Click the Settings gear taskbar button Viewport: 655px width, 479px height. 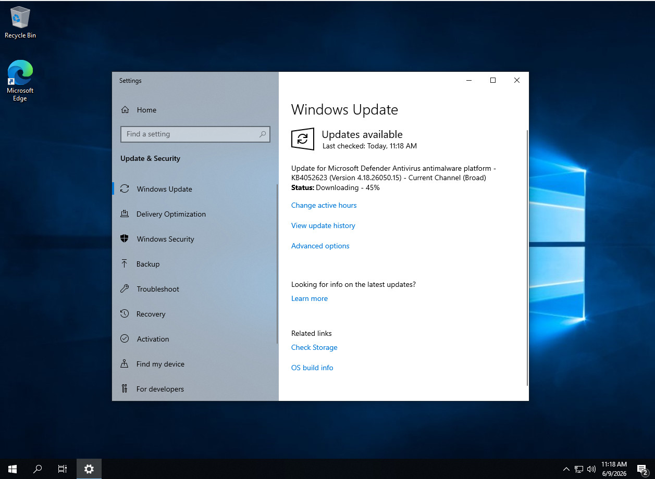tap(89, 469)
